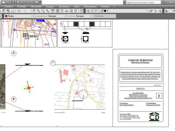Select the Zoom Previous tool
This screenshot has height=131, width=175.
coord(47,11)
